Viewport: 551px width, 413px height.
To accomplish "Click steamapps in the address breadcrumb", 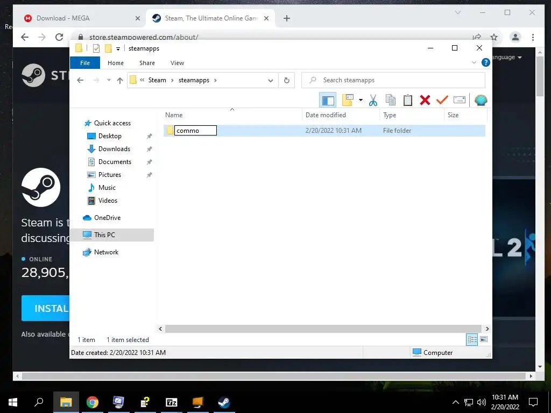I will pos(194,80).
